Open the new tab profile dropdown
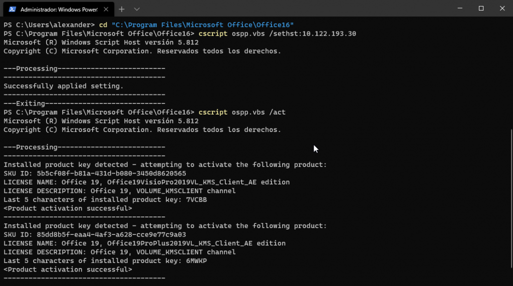Image resolution: width=513 pixels, height=286 pixels. (137, 9)
